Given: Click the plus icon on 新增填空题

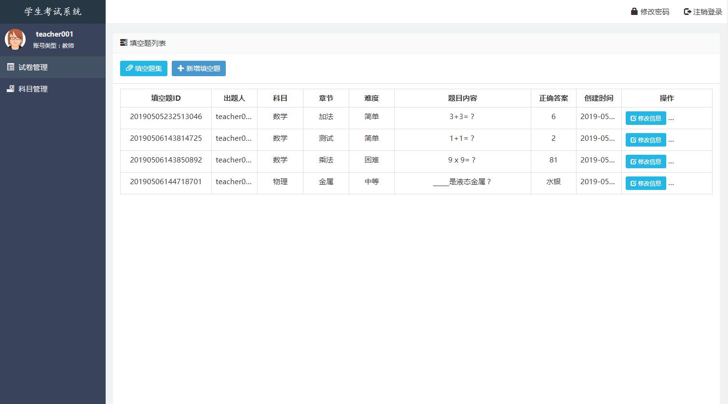Looking at the screenshot, I should (181, 68).
